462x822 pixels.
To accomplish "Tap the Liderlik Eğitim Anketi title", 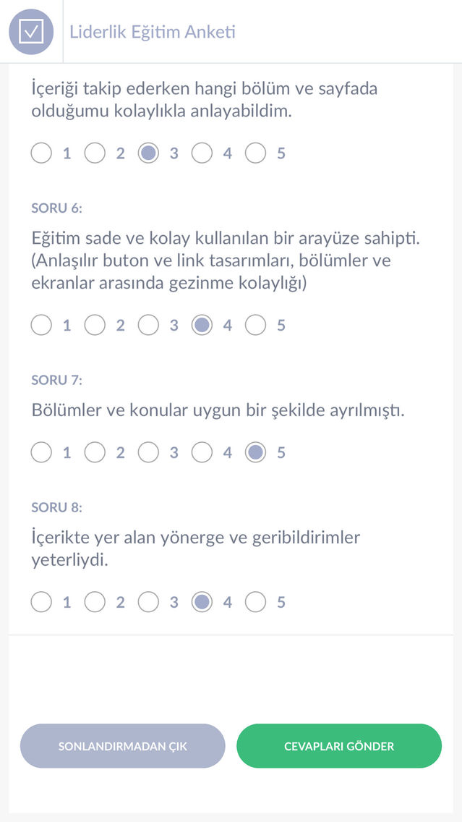I will tap(152, 32).
